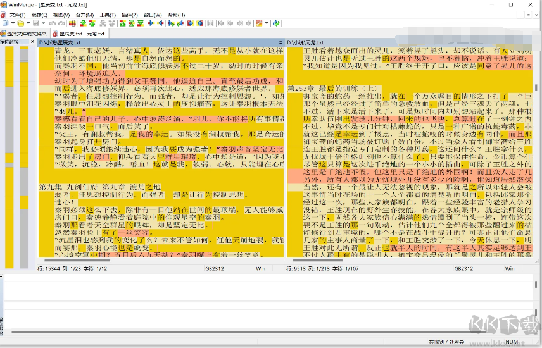Viewport: 542px width, 348px height.
Task: Go to first difference toolbar icon
Action: click(122, 23)
